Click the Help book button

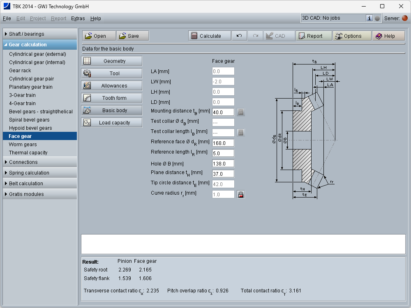point(388,36)
